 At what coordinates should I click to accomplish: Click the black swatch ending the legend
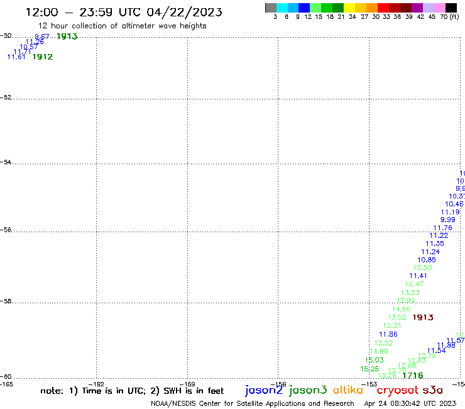(451, 8)
